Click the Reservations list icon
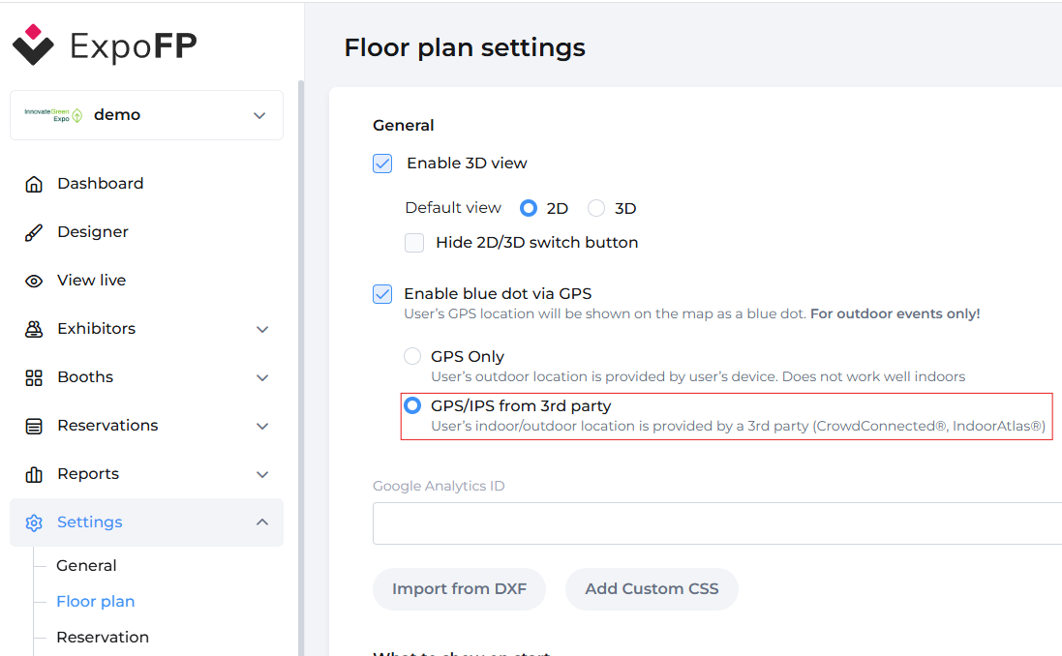Screen dimensions: 1062x656 click(34, 426)
